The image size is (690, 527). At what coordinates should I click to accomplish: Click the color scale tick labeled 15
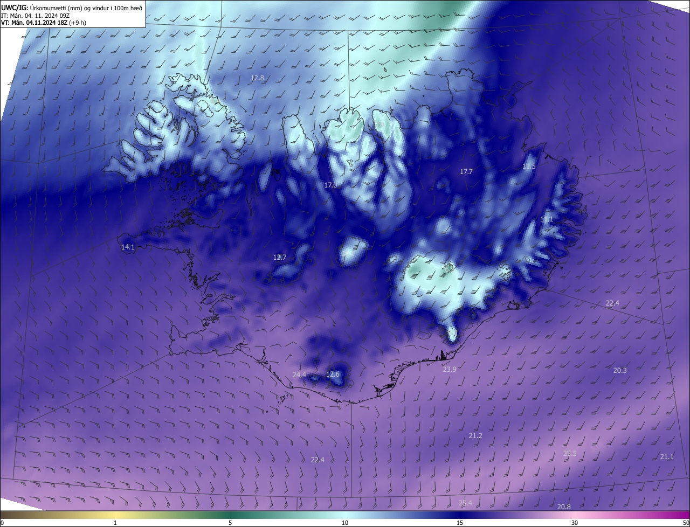coord(460,523)
